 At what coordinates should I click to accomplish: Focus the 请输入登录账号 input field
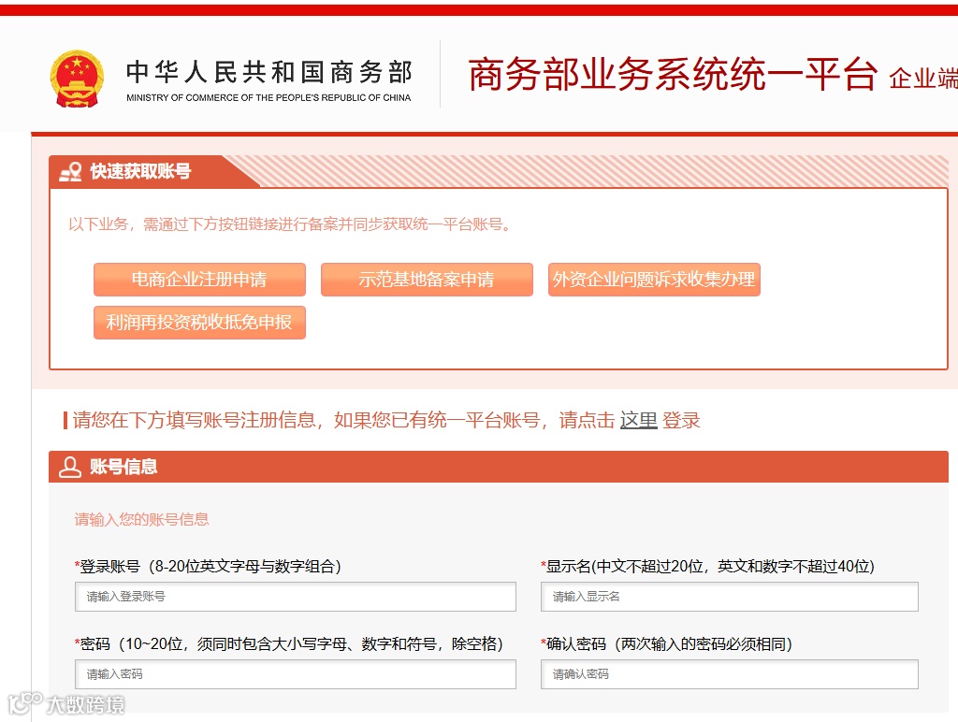(295, 596)
